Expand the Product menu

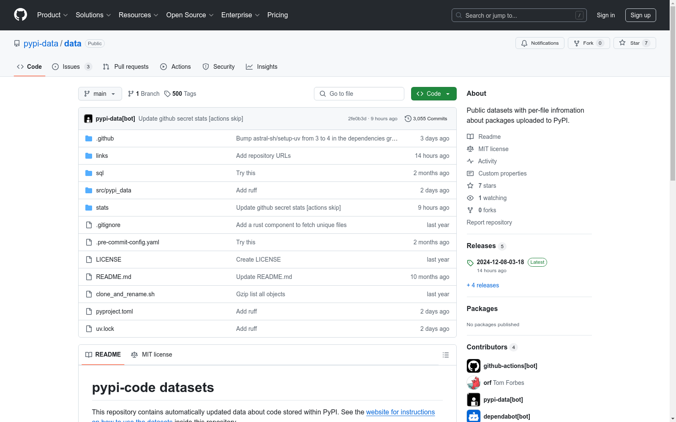point(52,15)
